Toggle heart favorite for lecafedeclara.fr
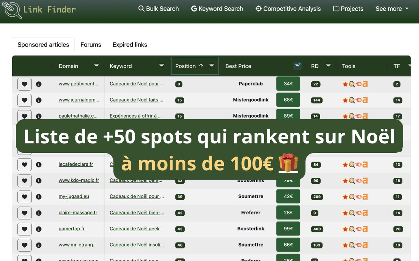Viewport: 419px width, 261px height. click(x=24, y=165)
